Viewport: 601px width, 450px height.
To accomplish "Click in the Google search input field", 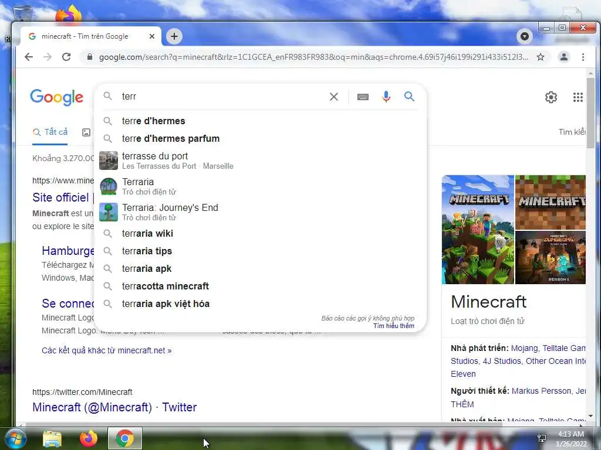I will tap(222, 97).
